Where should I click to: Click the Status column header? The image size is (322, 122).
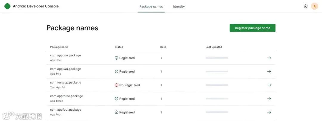[x=119, y=47]
